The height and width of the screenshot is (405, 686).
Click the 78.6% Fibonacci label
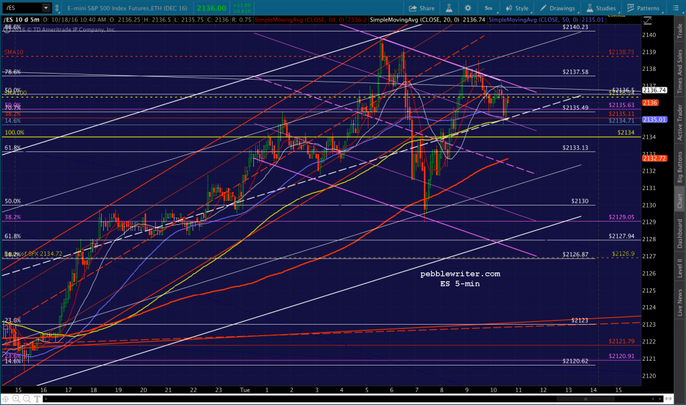(x=13, y=72)
